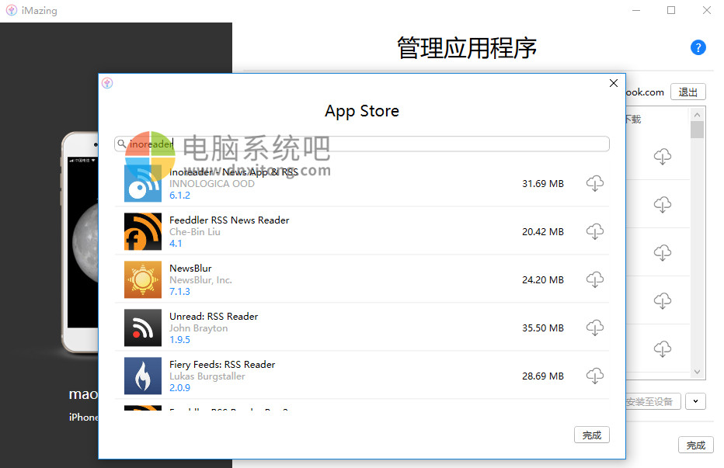Click background list scroll up arrow
The height and width of the screenshot is (468, 724).
(698, 114)
